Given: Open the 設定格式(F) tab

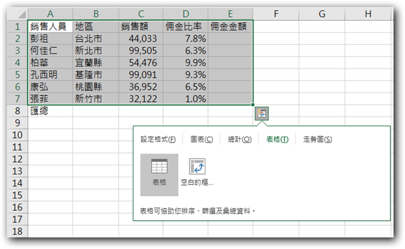Looking at the screenshot, I should (x=158, y=140).
